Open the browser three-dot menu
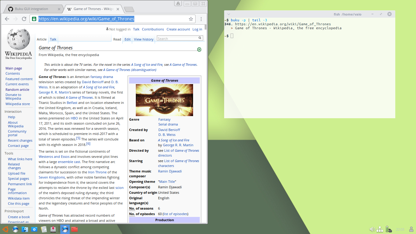This screenshot has width=416, height=234. click(201, 19)
